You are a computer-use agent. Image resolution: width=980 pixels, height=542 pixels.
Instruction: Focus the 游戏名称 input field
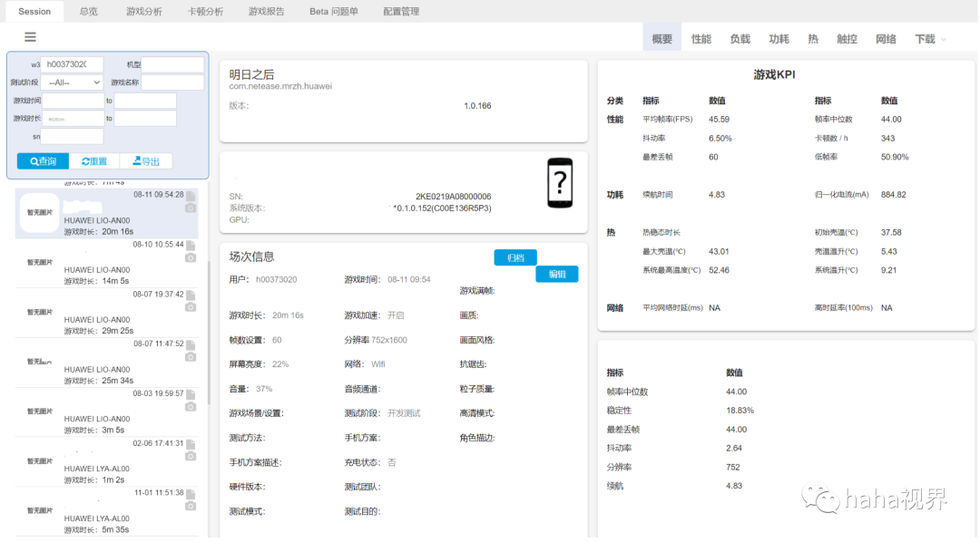point(172,82)
